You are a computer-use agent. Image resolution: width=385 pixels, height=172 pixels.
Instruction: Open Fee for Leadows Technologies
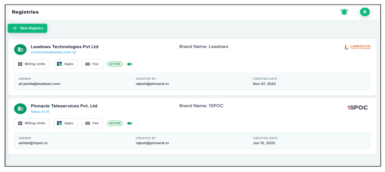(92, 64)
